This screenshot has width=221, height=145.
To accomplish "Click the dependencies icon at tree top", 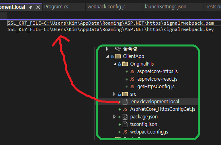I will coord(118,49).
